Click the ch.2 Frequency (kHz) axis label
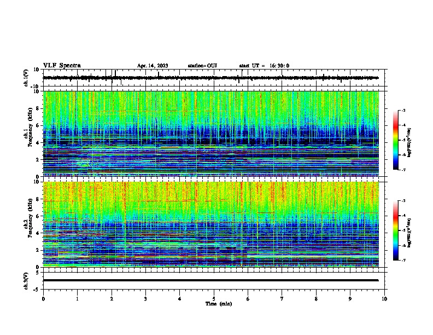The height and width of the screenshot is (335, 433). 28,218
